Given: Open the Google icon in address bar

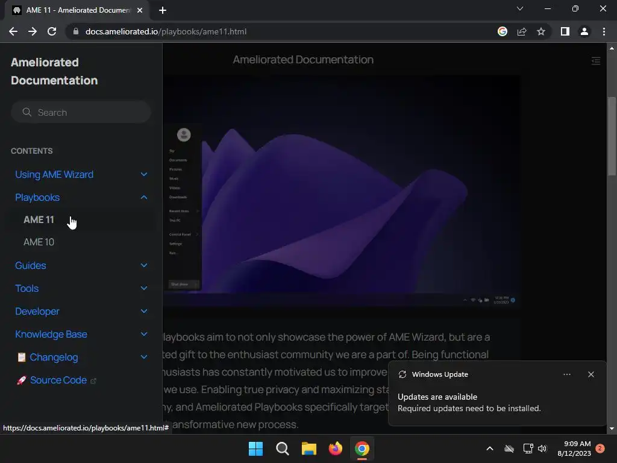Looking at the screenshot, I should (x=503, y=31).
